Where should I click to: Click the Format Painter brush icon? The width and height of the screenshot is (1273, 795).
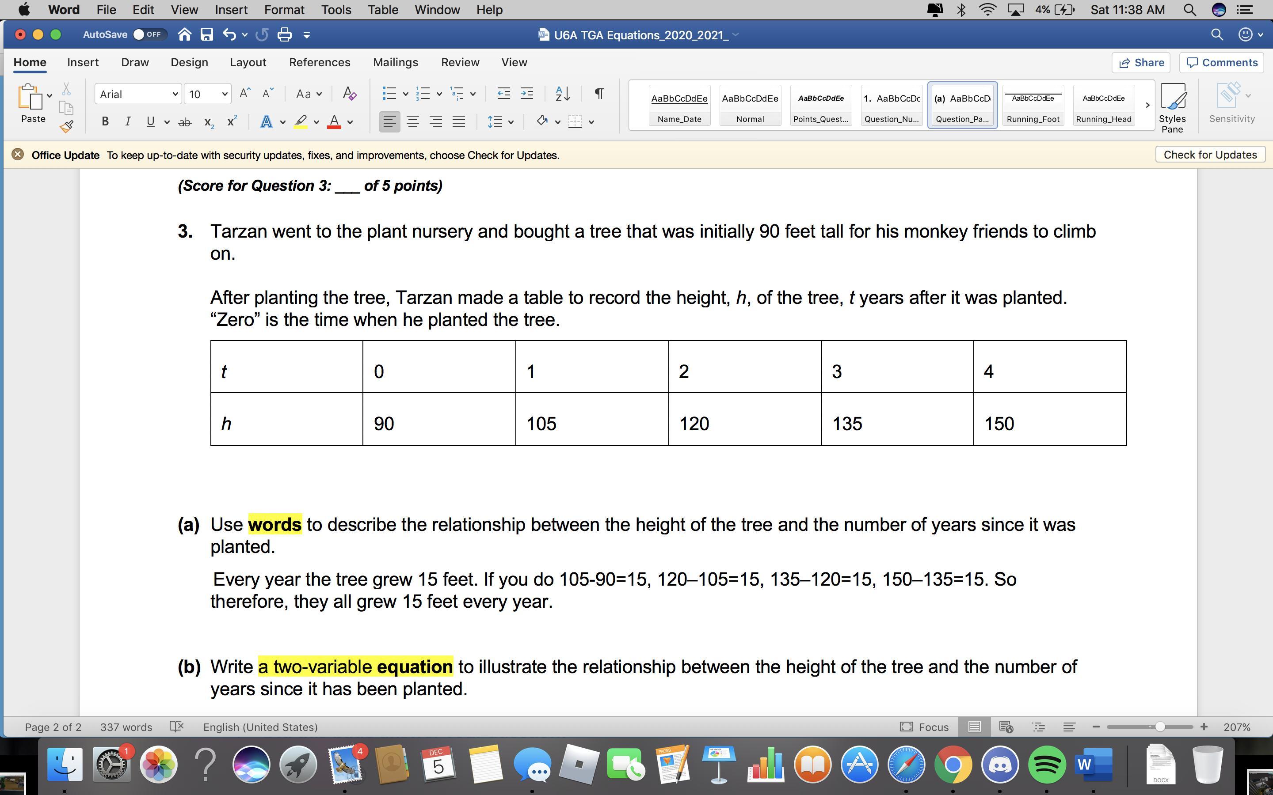[x=66, y=126]
